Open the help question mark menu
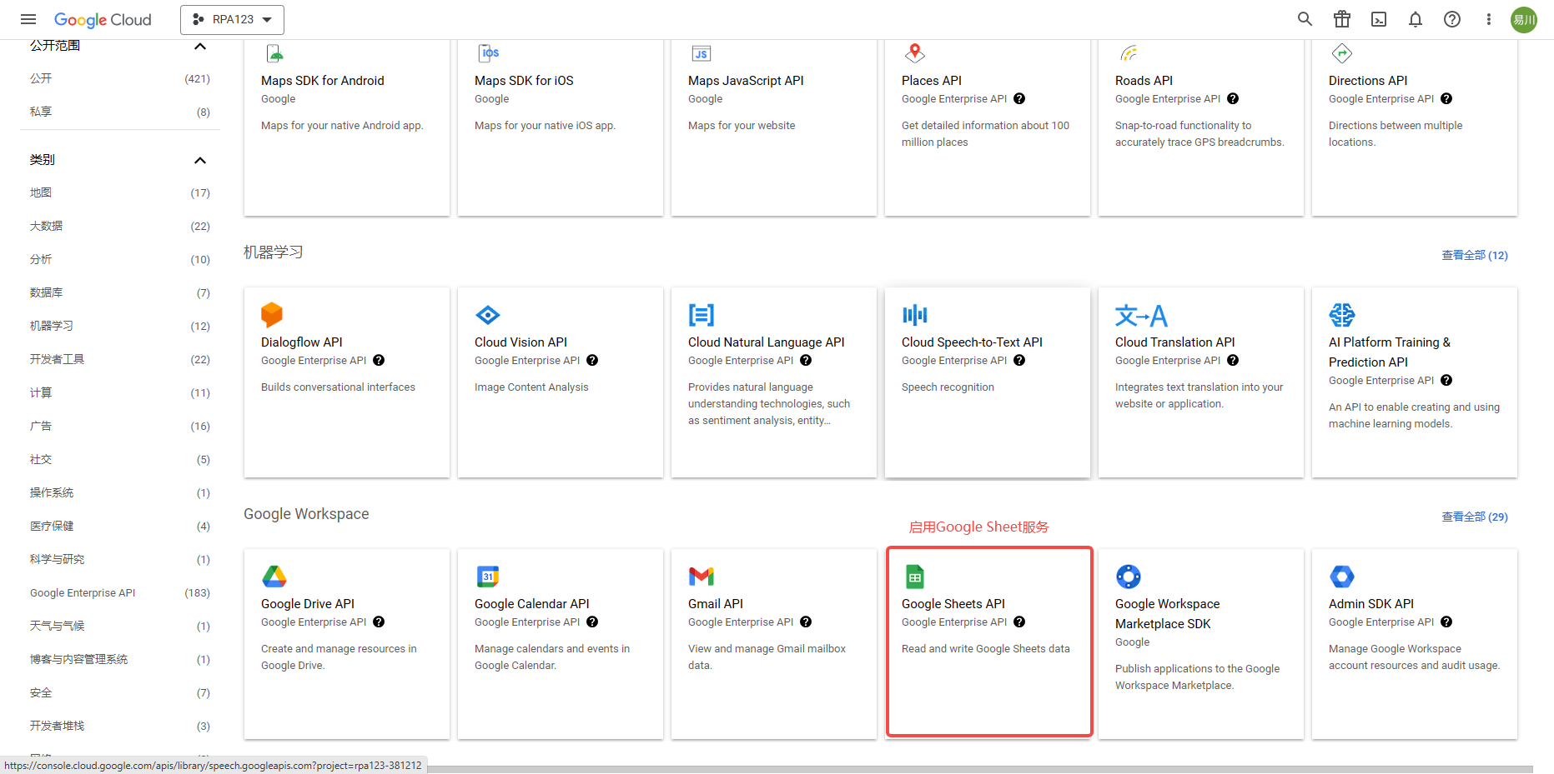 click(x=1452, y=19)
